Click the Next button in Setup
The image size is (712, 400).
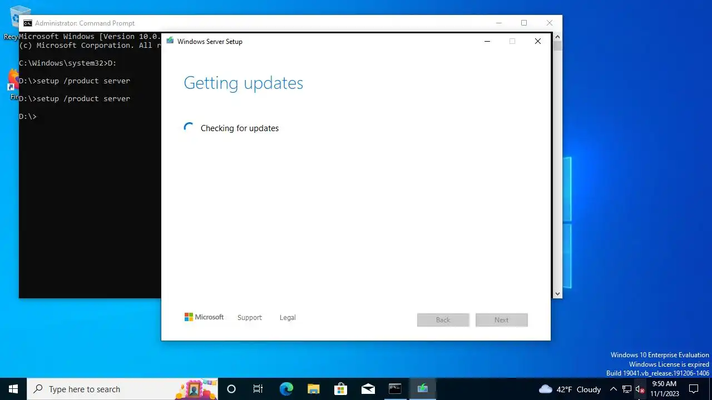click(x=502, y=319)
